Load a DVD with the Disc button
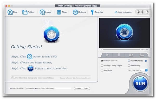The width and height of the screenshot is (156, 99). [x=12, y=12]
